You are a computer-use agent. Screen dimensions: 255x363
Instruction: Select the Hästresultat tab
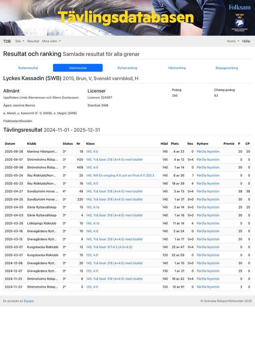click(x=78, y=68)
